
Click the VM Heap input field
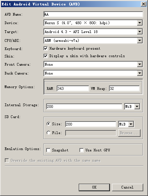pos(124,88)
